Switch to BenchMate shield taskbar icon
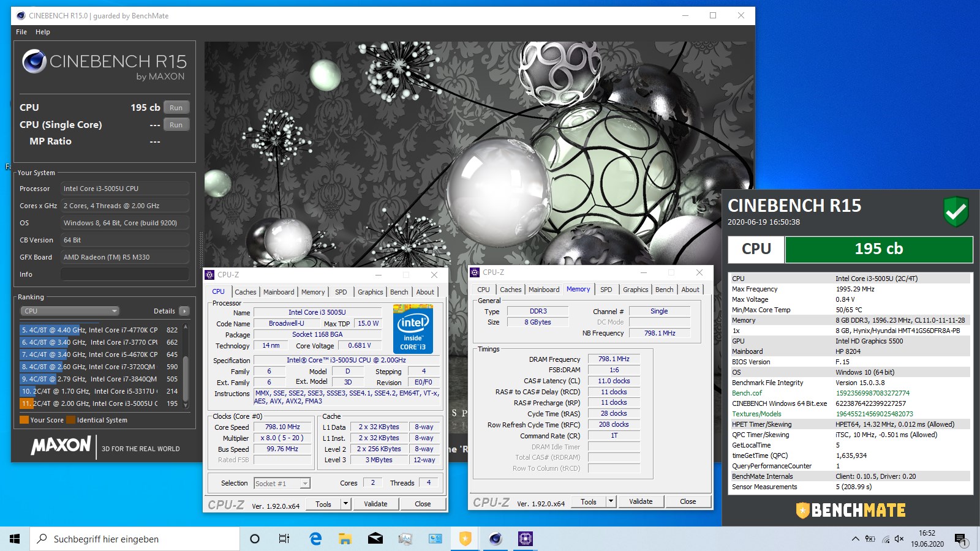980x551 pixels. point(465,539)
